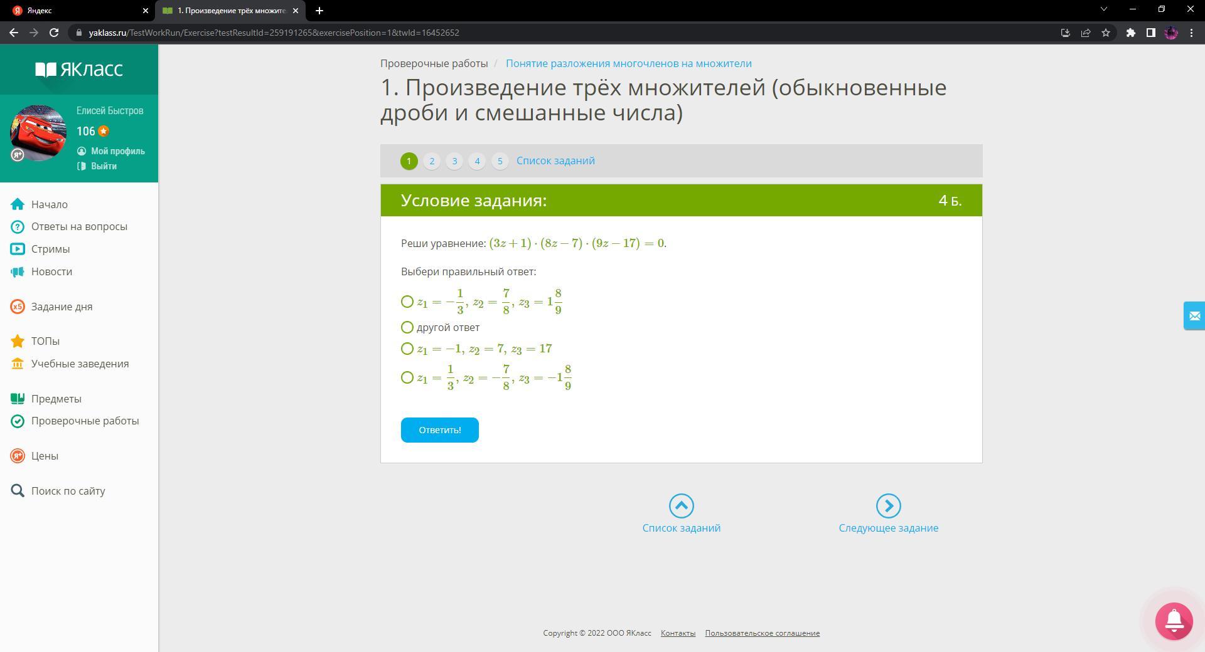Image resolution: width=1205 pixels, height=652 pixels.
Task: Go to exercise 2
Action: (432, 161)
